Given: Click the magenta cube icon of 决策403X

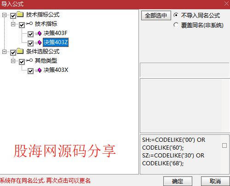Looking at the screenshot, I should 40,70.
